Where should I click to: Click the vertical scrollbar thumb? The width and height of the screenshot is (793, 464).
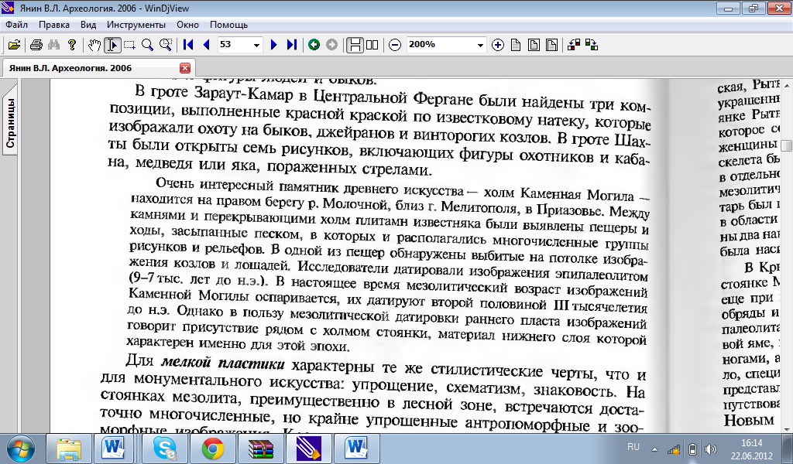click(x=787, y=146)
